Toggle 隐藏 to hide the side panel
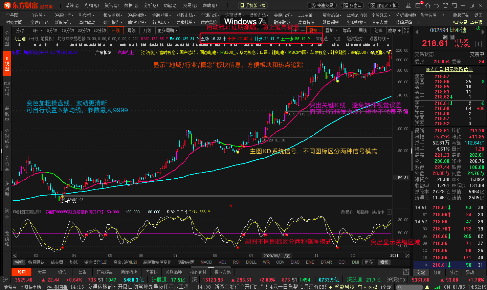 (x=394, y=30)
